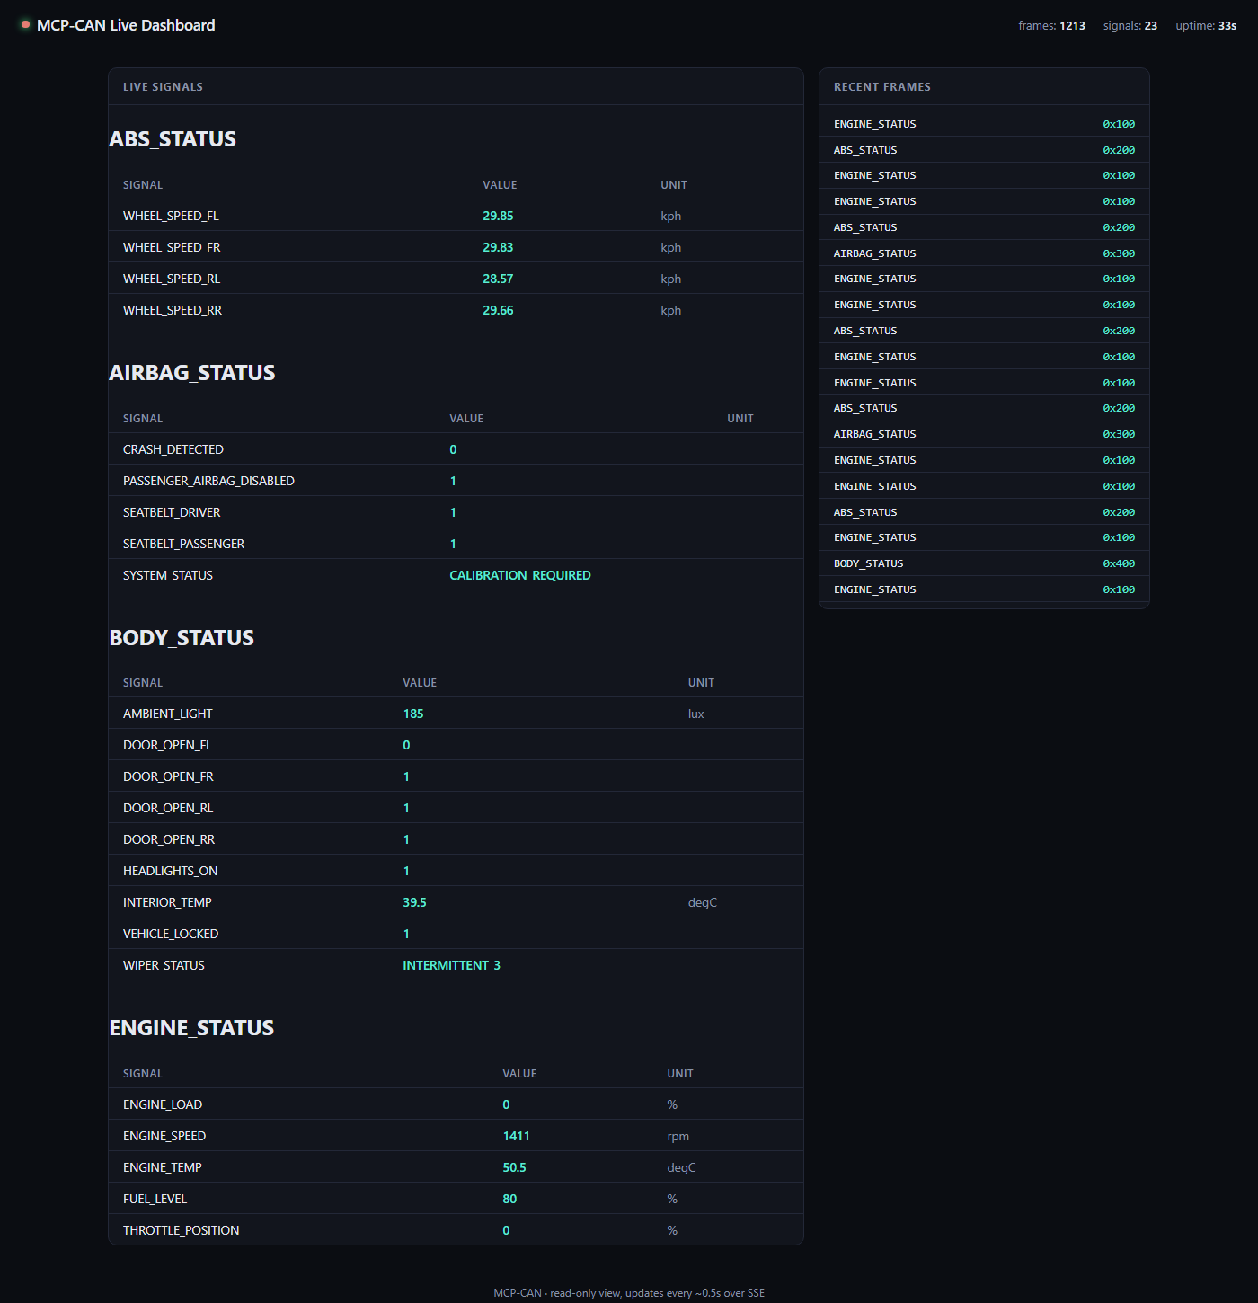Click the ABS_STATUS section heading
This screenshot has width=1258, height=1303.
tap(173, 139)
